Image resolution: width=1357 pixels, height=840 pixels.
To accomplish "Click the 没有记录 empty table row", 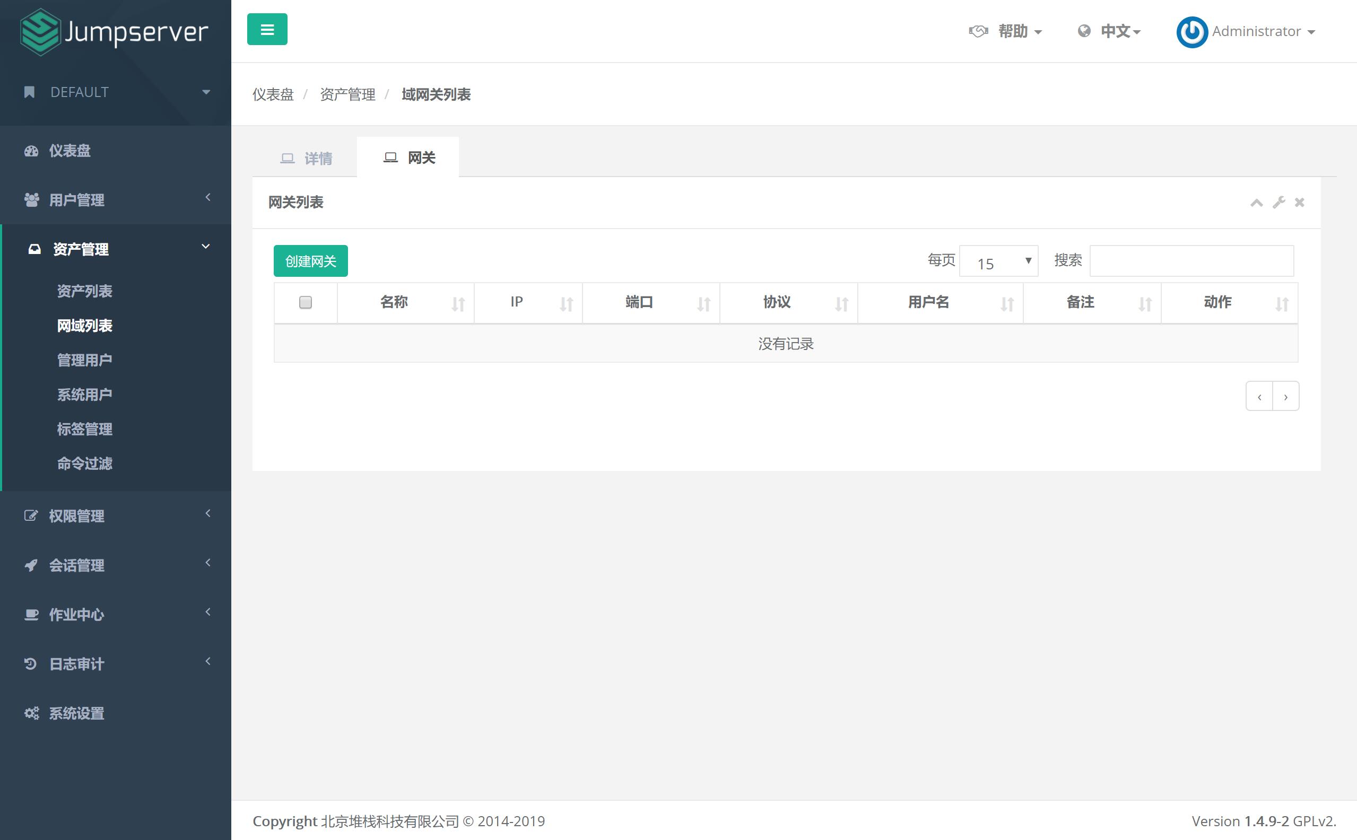I will (786, 344).
